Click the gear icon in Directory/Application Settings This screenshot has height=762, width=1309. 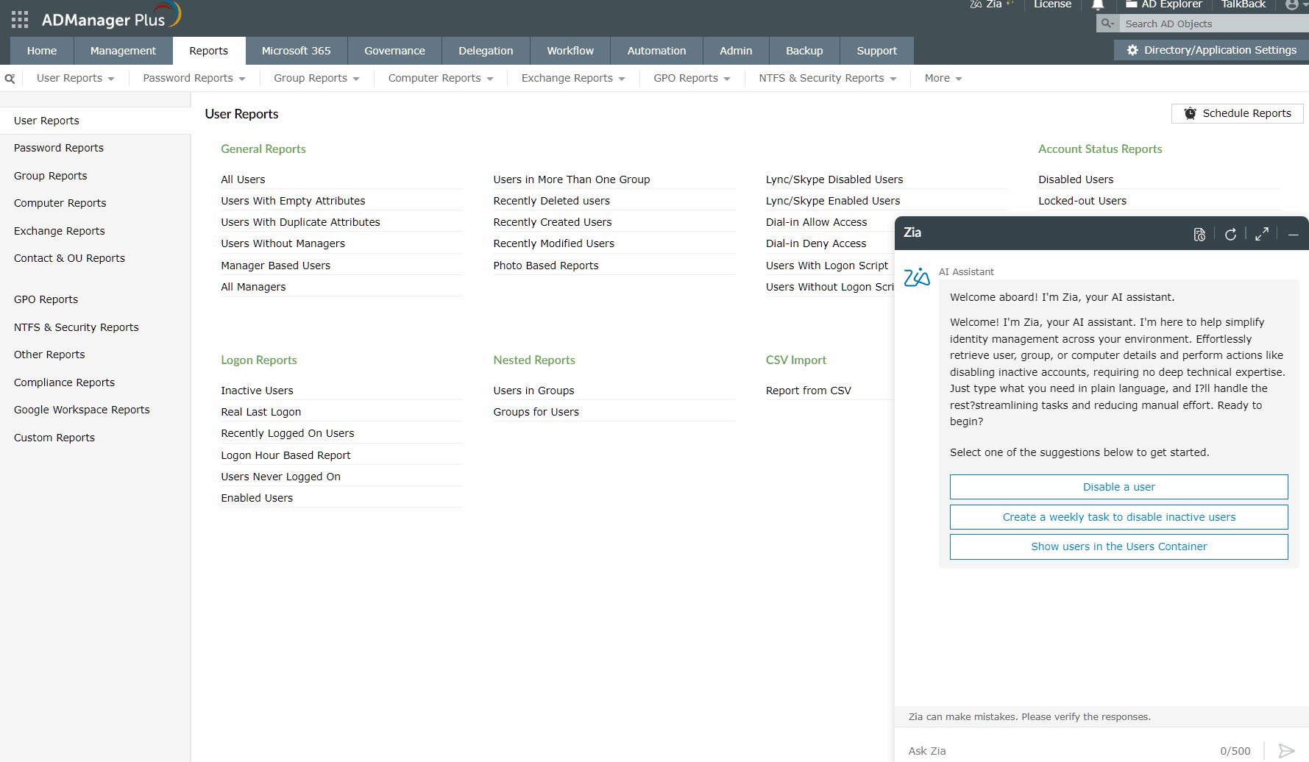pyautogui.click(x=1132, y=50)
